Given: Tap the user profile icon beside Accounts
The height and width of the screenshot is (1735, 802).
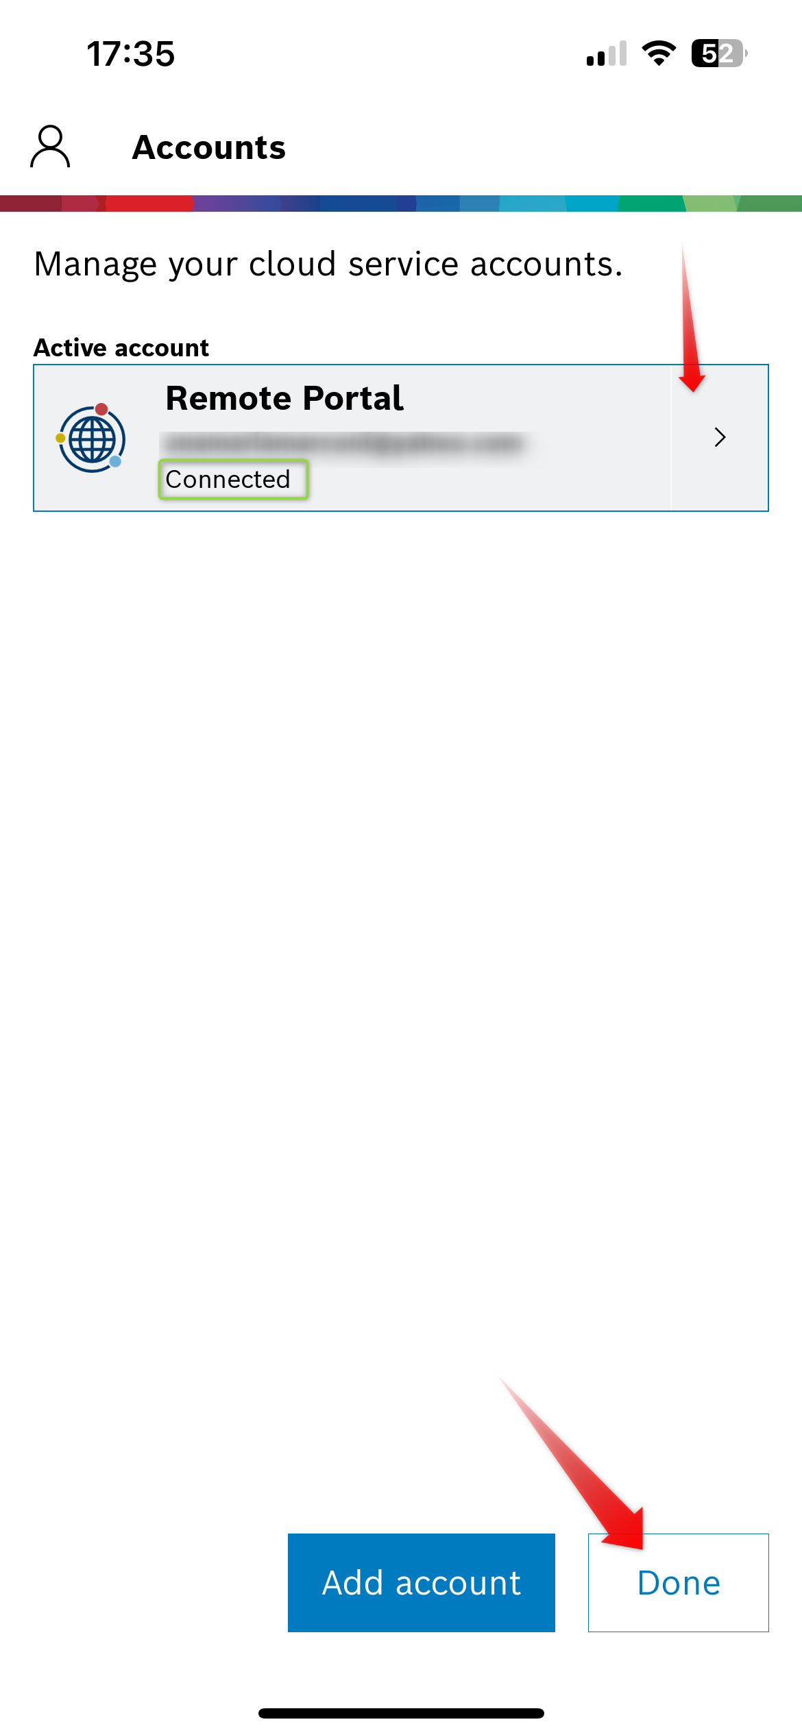Looking at the screenshot, I should [x=50, y=146].
